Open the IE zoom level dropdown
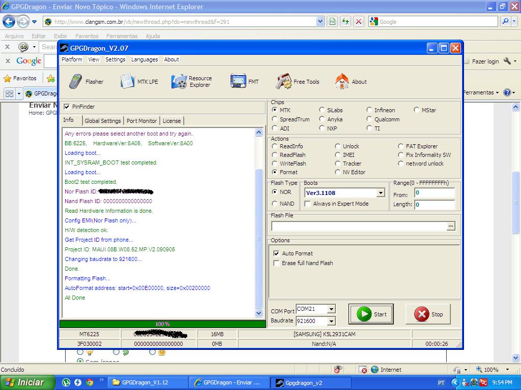The height and width of the screenshot is (390, 521). (x=507, y=370)
